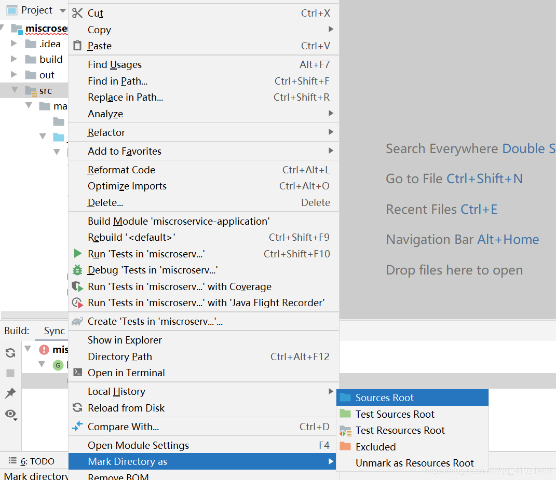Click the green Test Sources Root folder icon
Image resolution: width=556 pixels, height=480 pixels.
[x=345, y=414]
